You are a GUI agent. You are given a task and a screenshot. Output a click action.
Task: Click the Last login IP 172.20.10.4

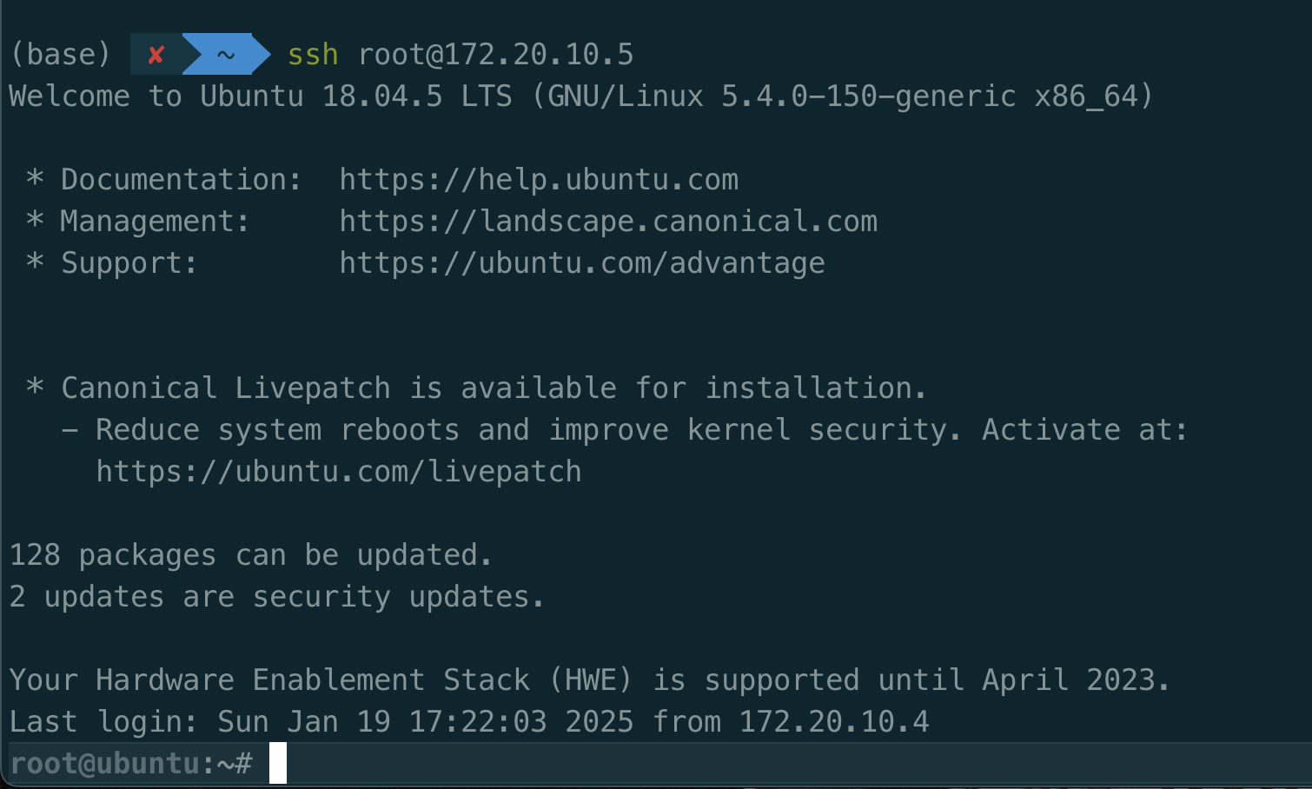[834, 722]
